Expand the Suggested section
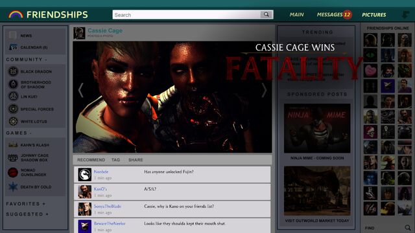The image size is (415, 233). coord(27,214)
